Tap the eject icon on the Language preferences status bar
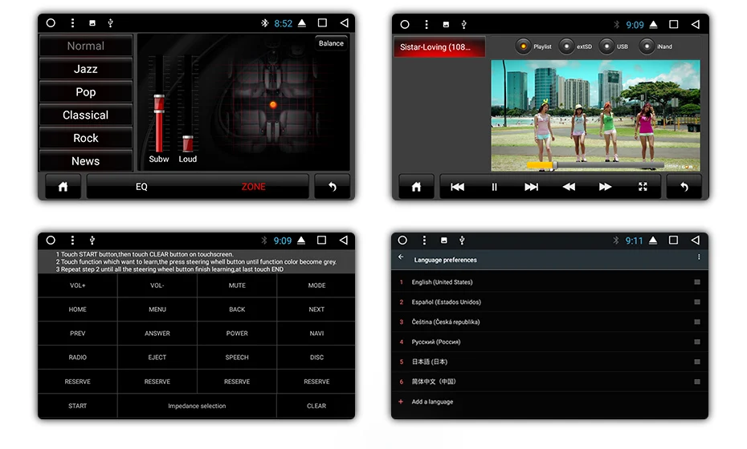This screenshot has width=747, height=449. [x=653, y=241]
